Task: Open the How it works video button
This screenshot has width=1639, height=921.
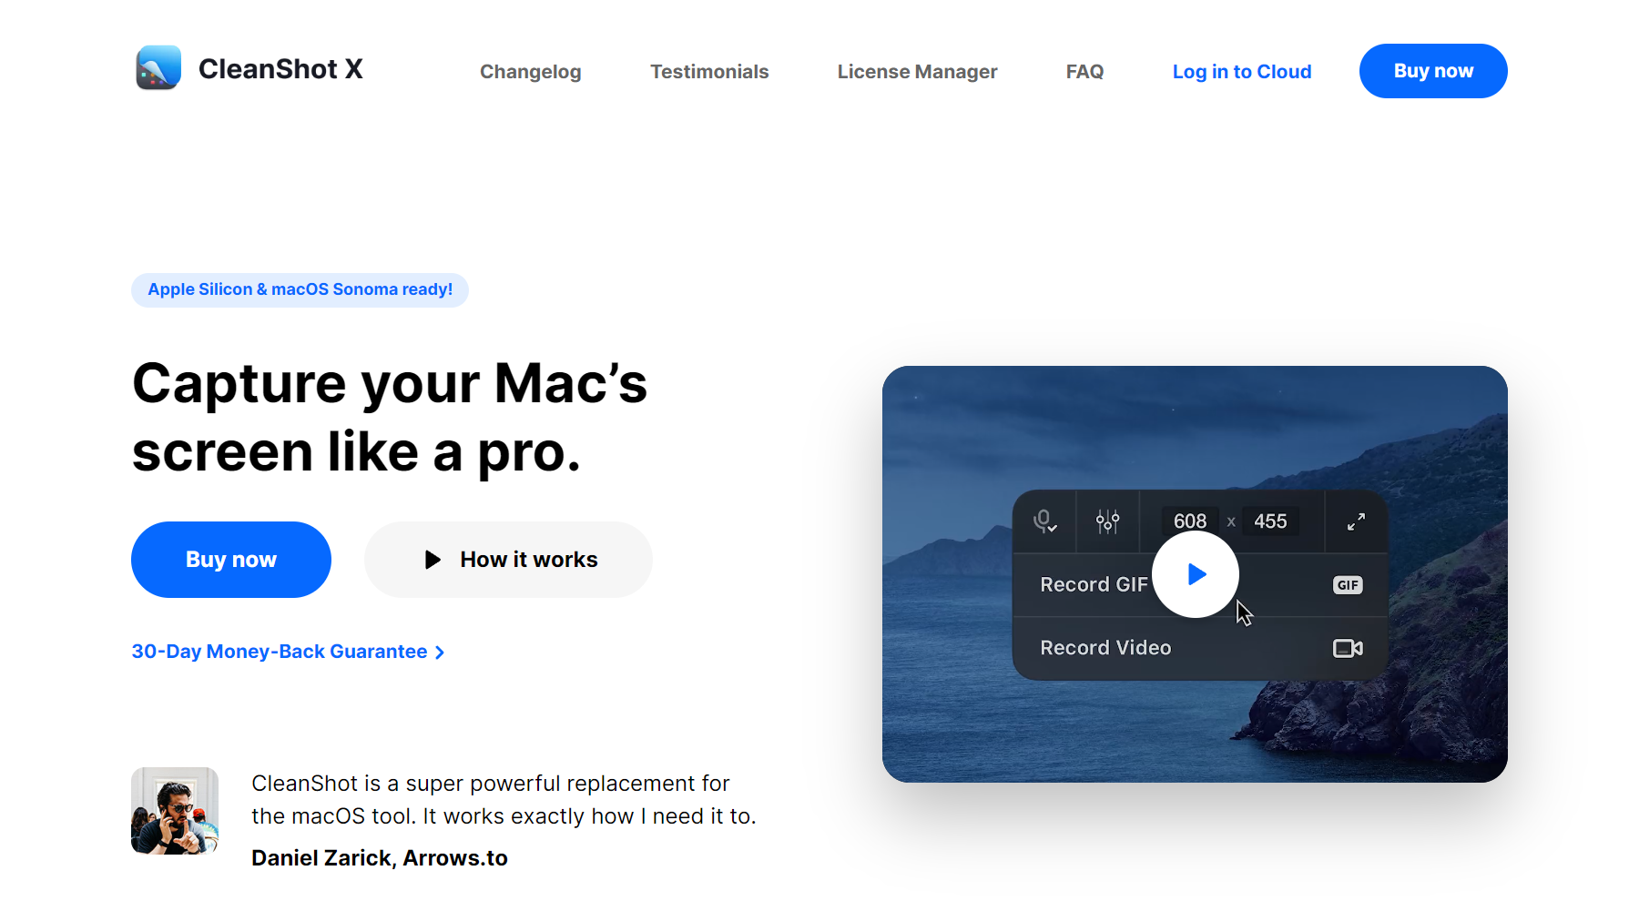Action: click(x=508, y=560)
